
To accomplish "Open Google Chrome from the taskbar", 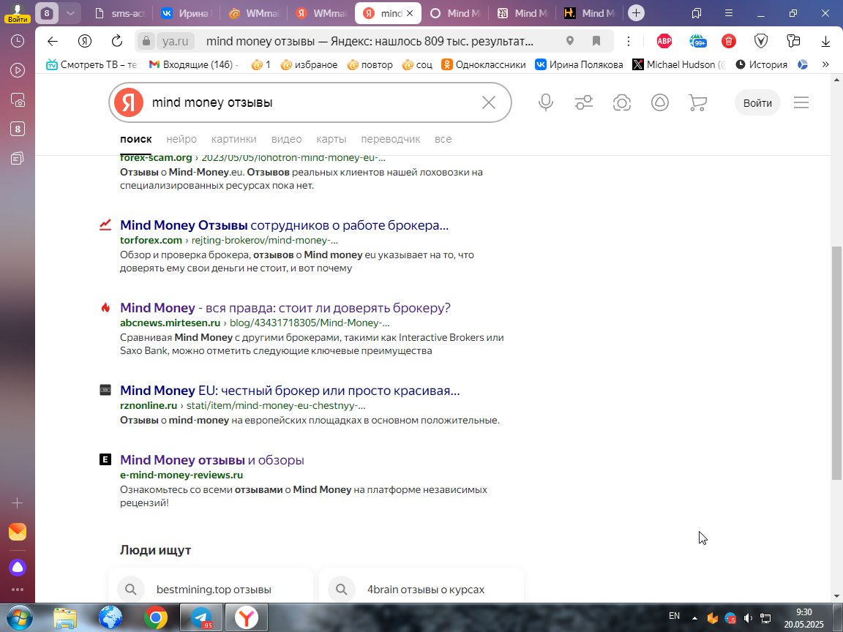I will [x=155, y=617].
